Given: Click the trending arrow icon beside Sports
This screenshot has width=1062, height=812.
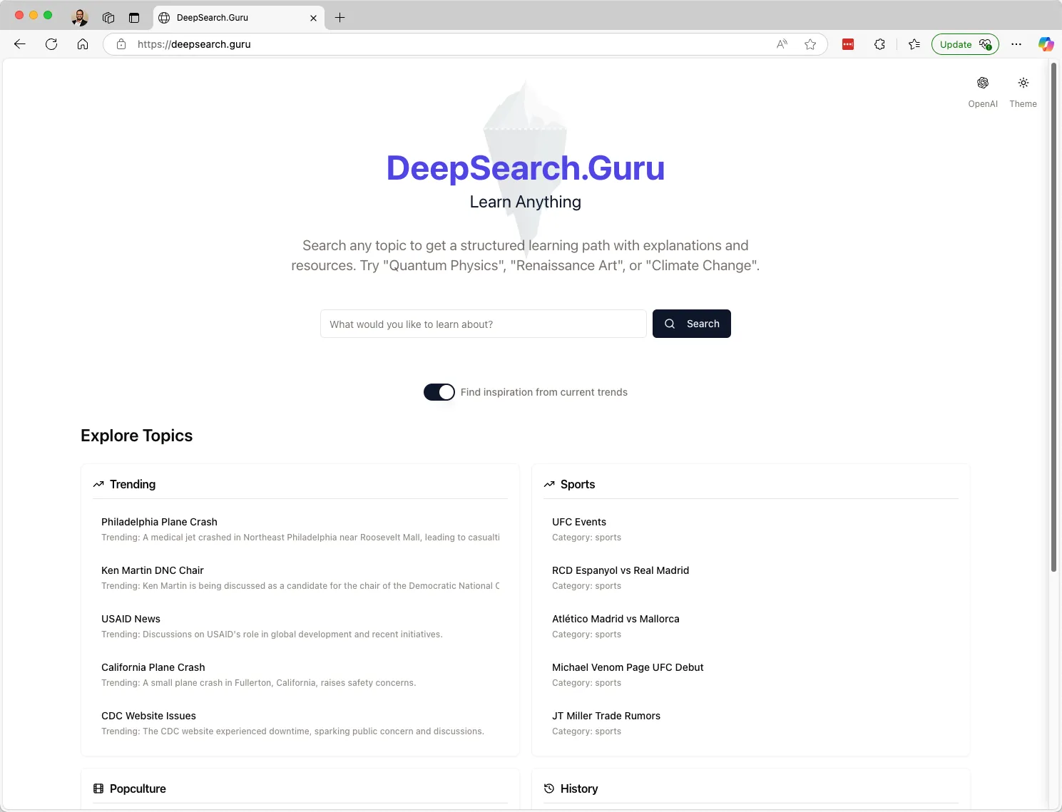Looking at the screenshot, I should [548, 484].
